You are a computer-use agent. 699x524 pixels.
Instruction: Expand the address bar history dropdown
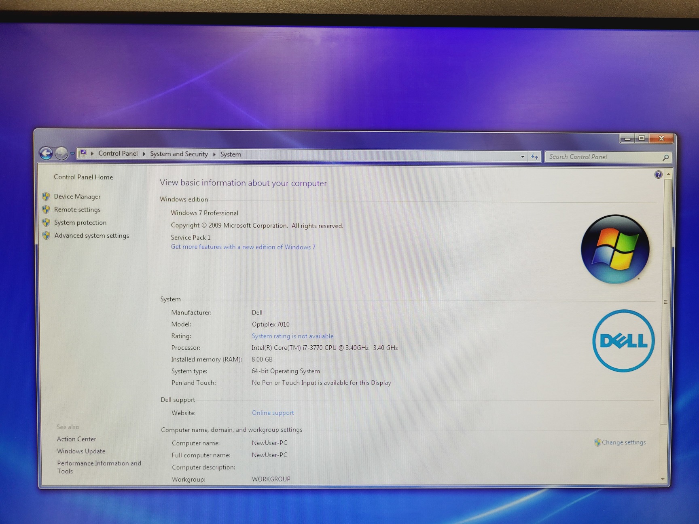tap(522, 156)
